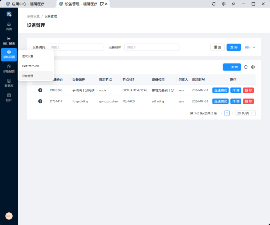Open the 20 条/页 page size dropdown
This screenshot has height=225, width=270.
point(246,113)
